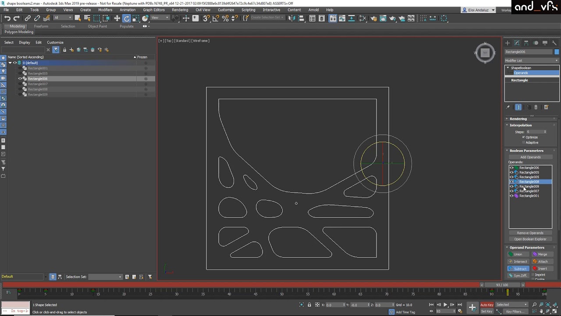Click the Mirror tool on the main toolbar
The image size is (561, 316).
click(293, 18)
